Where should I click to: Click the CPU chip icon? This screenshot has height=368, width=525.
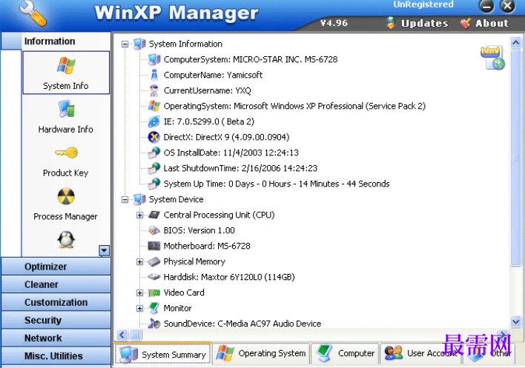(154, 215)
